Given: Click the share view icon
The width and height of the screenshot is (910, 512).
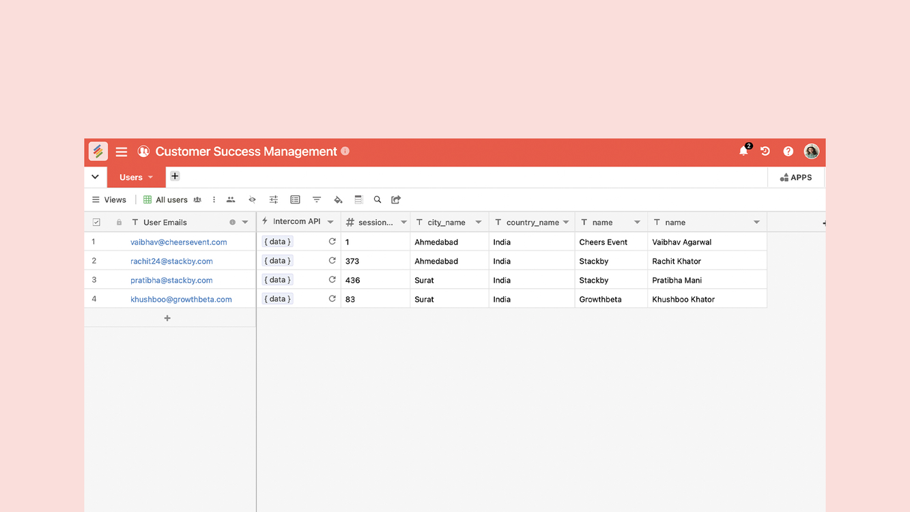Looking at the screenshot, I should 396,200.
